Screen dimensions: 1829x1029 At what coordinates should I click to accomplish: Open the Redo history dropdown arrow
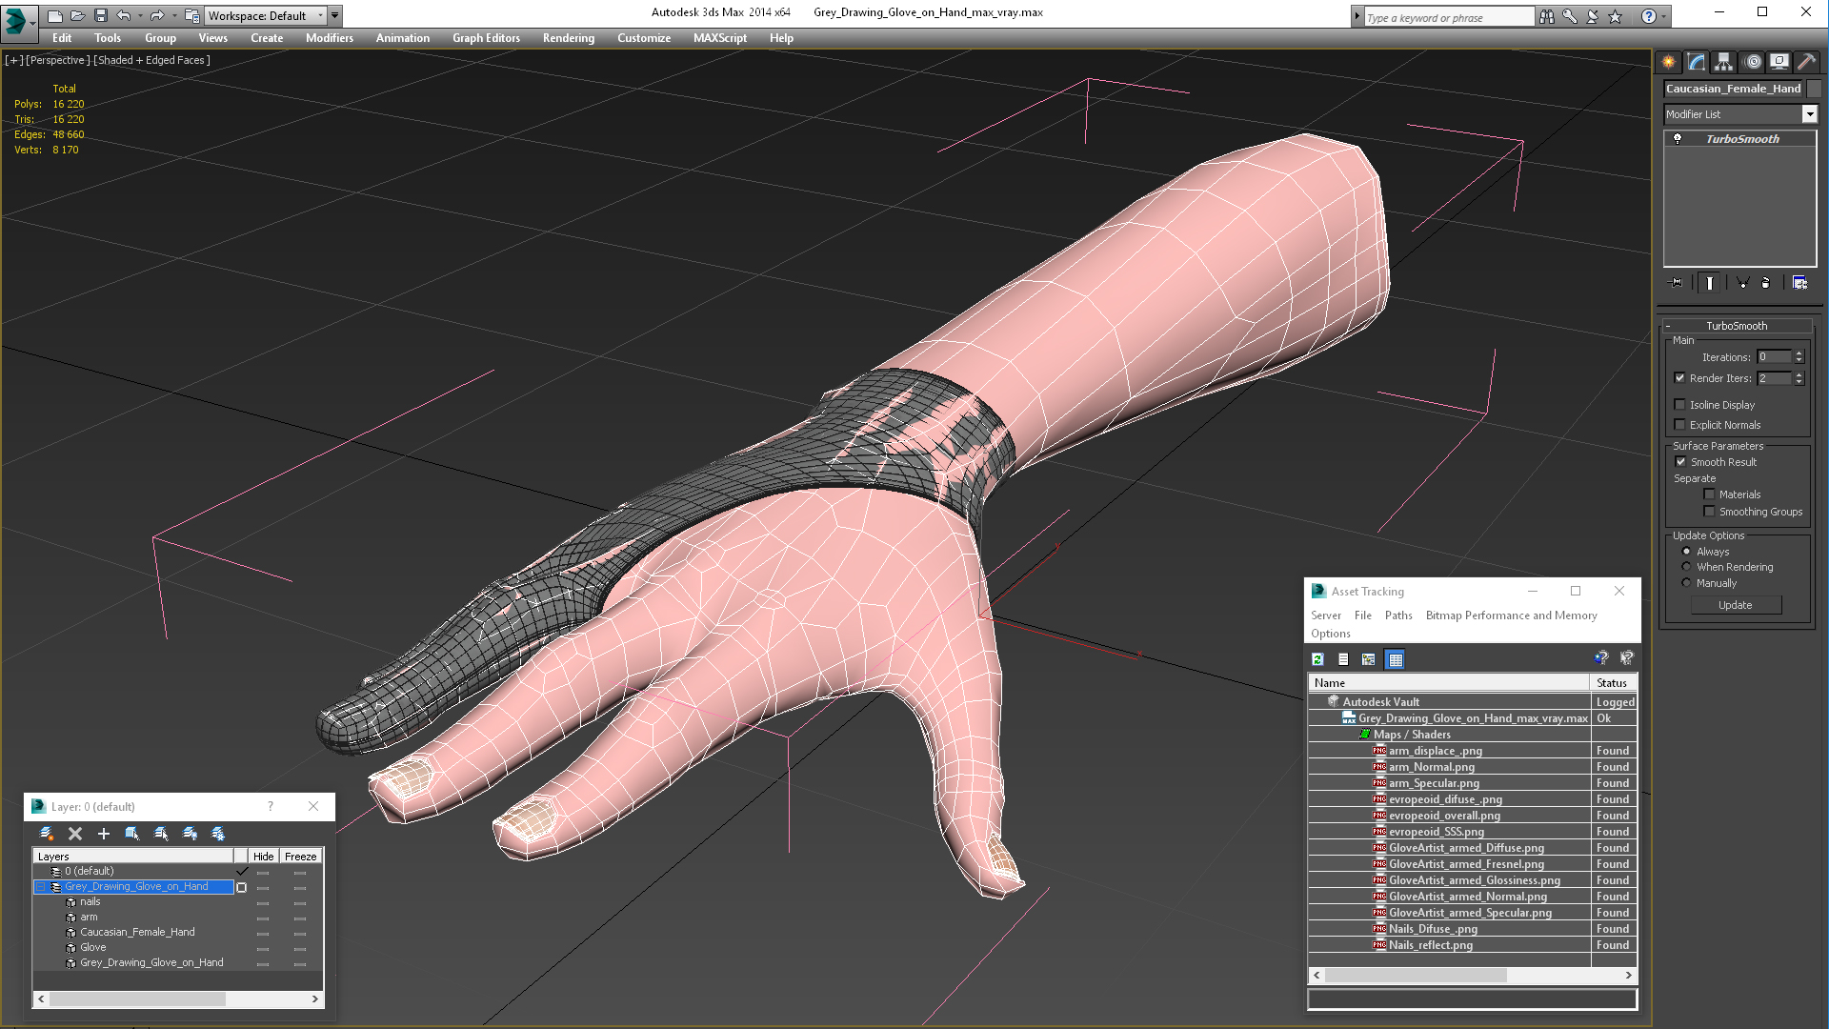point(174,15)
